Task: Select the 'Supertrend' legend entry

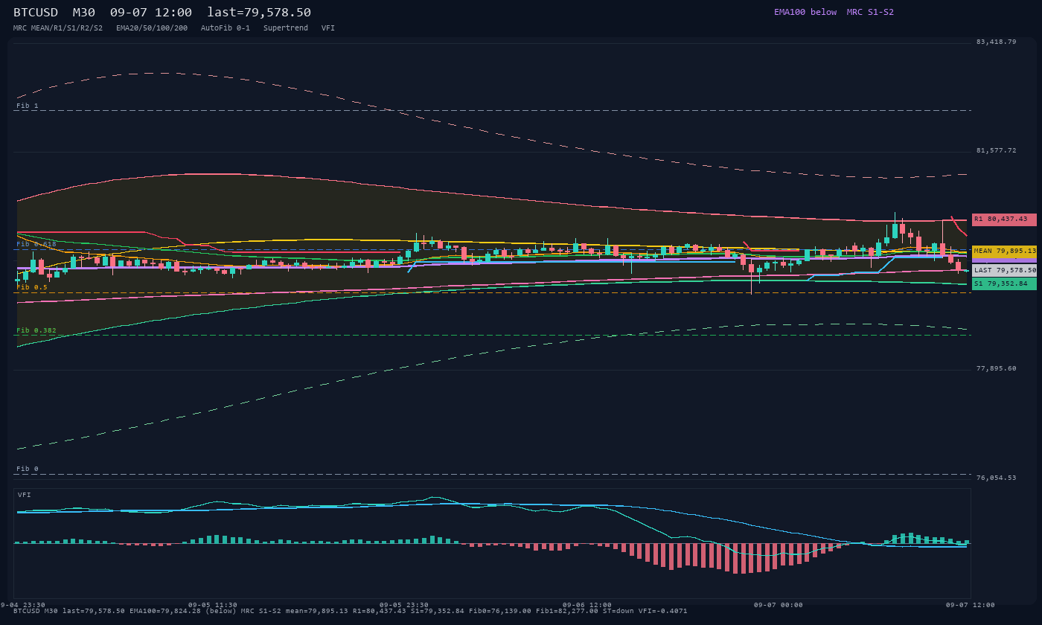Action: [286, 28]
